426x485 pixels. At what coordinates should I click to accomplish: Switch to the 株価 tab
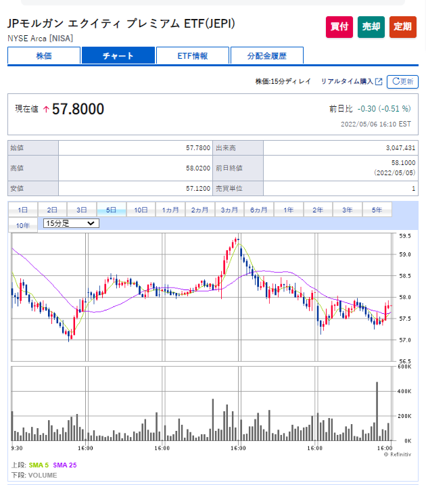[x=44, y=55]
